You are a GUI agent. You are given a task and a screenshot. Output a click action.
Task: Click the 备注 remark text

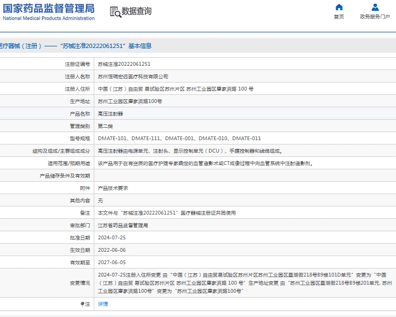tap(166, 213)
